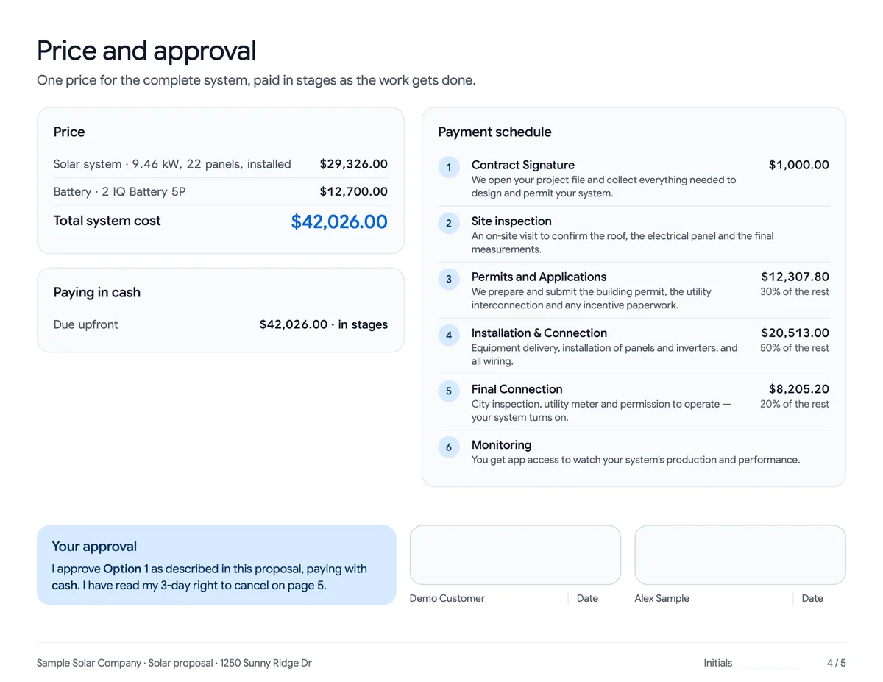
Task: Click the Alex Sample signature box
Action: click(x=740, y=555)
